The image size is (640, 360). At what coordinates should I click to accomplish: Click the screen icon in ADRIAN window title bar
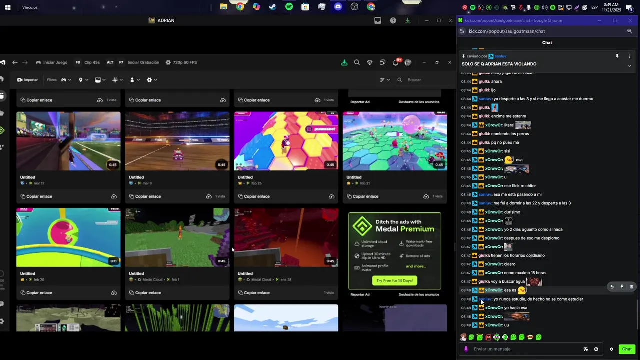tap(378, 20)
